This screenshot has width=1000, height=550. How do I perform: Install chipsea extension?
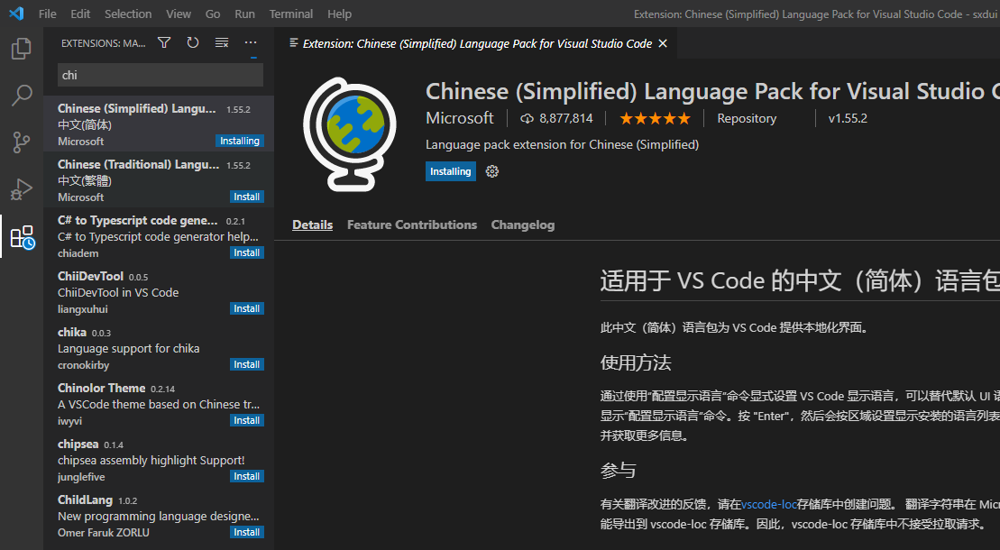click(247, 477)
